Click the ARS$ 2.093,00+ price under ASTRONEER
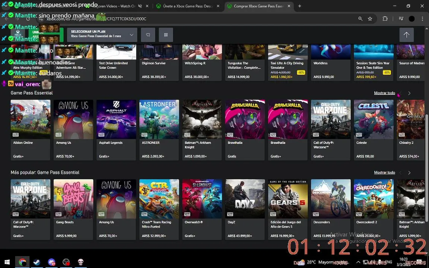 pyautogui.click(x=153, y=156)
